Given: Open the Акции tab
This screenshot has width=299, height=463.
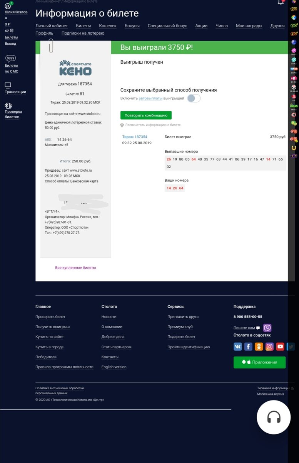Looking at the screenshot, I should coord(201,26).
